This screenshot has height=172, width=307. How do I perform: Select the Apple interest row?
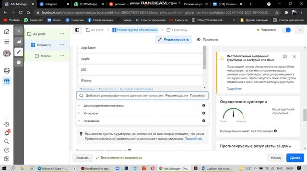(140, 59)
